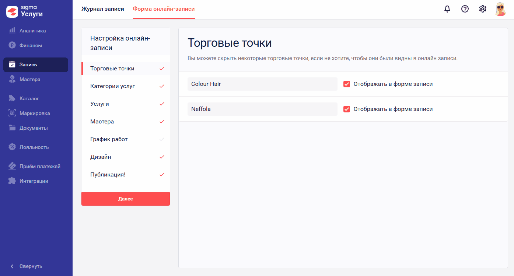Go to Маркировка section

pyautogui.click(x=36, y=113)
